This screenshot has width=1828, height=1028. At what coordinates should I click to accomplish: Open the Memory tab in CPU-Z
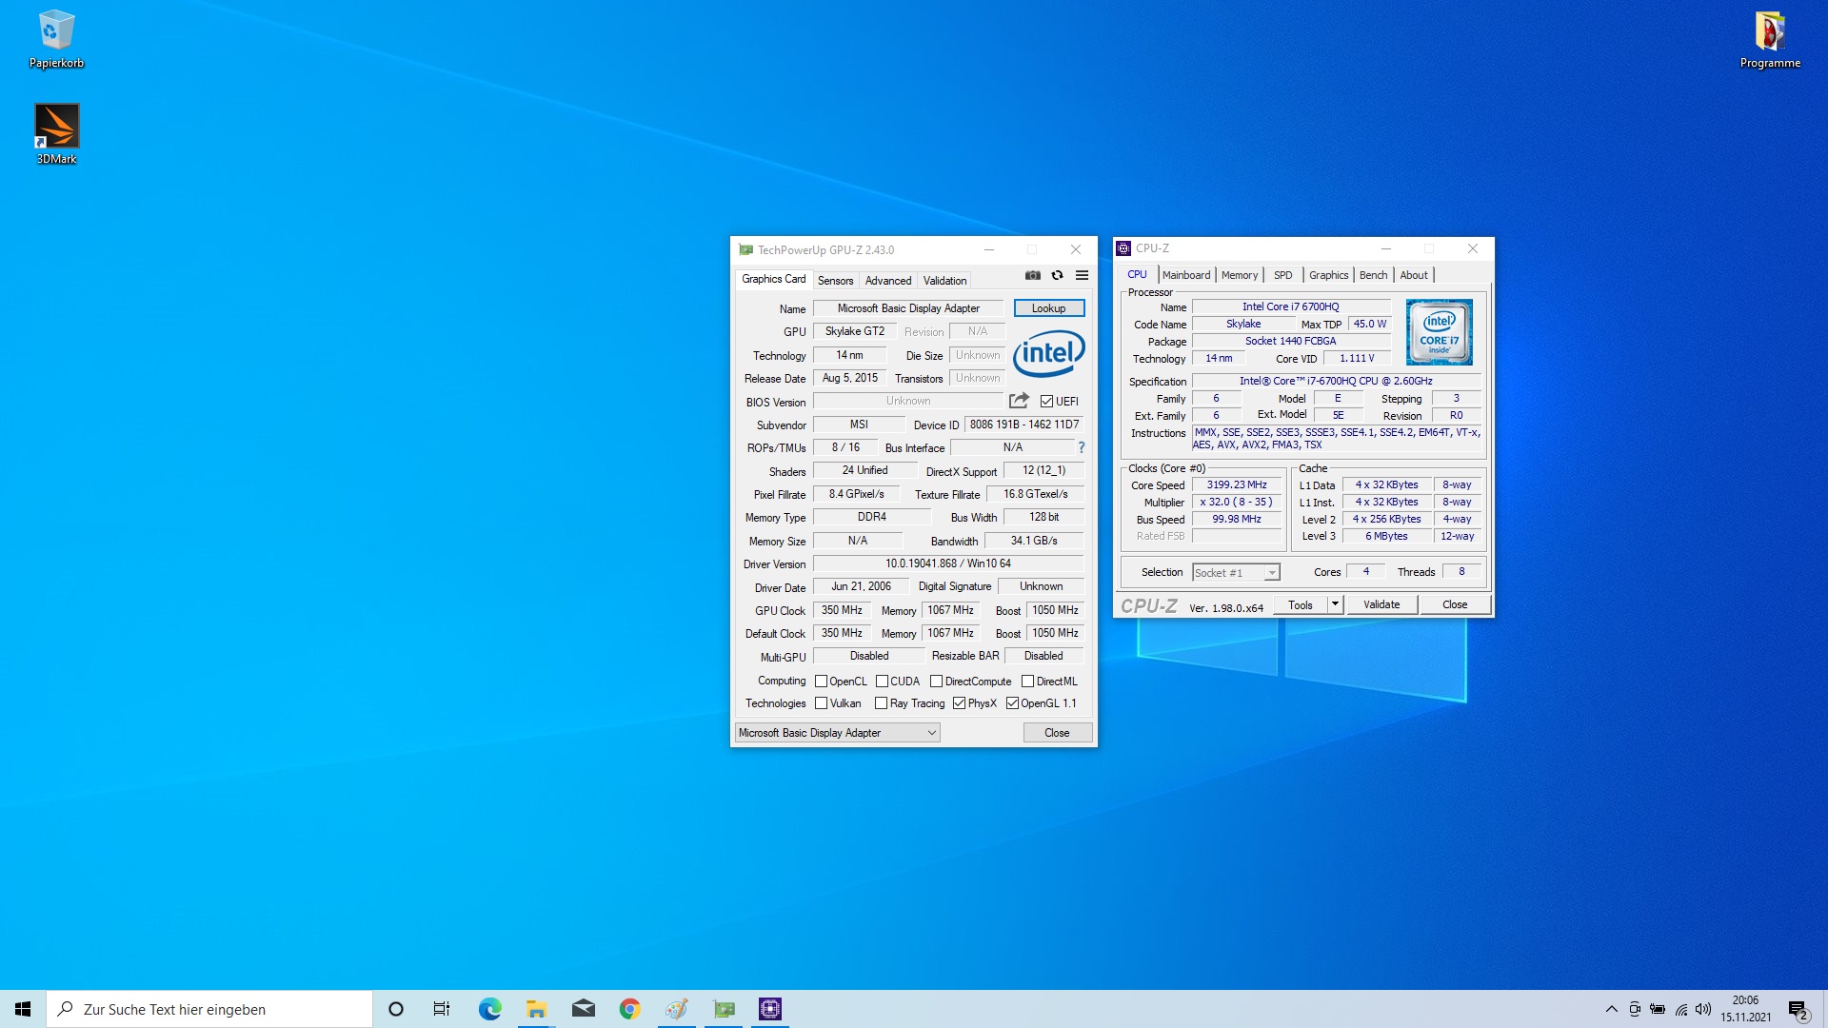[x=1240, y=275]
